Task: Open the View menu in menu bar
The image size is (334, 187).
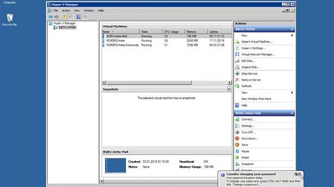Action: point(77,10)
